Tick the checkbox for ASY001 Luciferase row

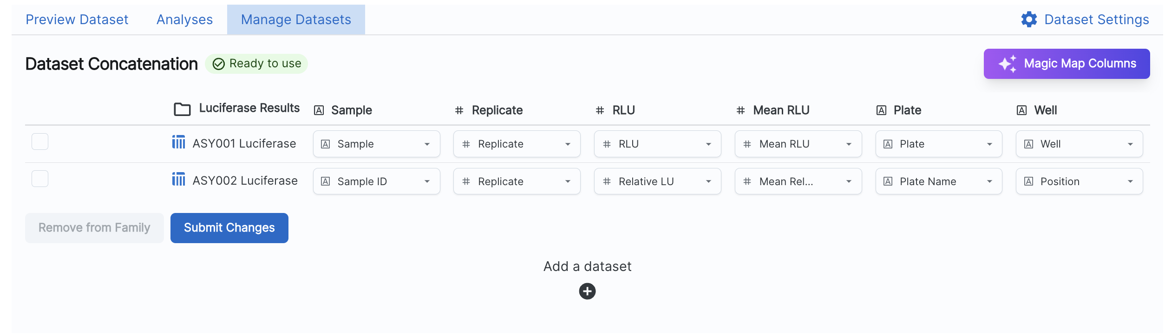tap(40, 142)
